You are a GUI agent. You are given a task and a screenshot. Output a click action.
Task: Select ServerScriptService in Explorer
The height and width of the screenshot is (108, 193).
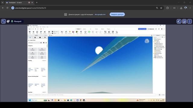click(x=160, y=48)
